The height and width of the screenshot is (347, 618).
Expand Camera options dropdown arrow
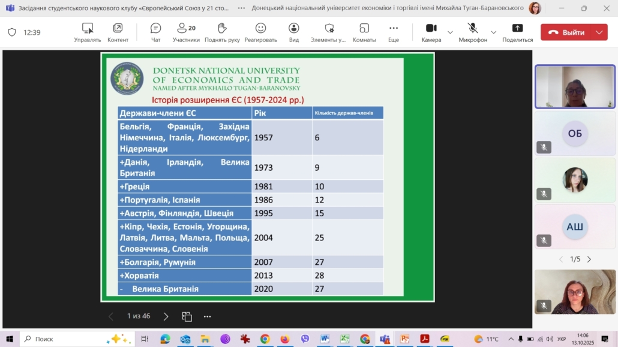pyautogui.click(x=450, y=32)
